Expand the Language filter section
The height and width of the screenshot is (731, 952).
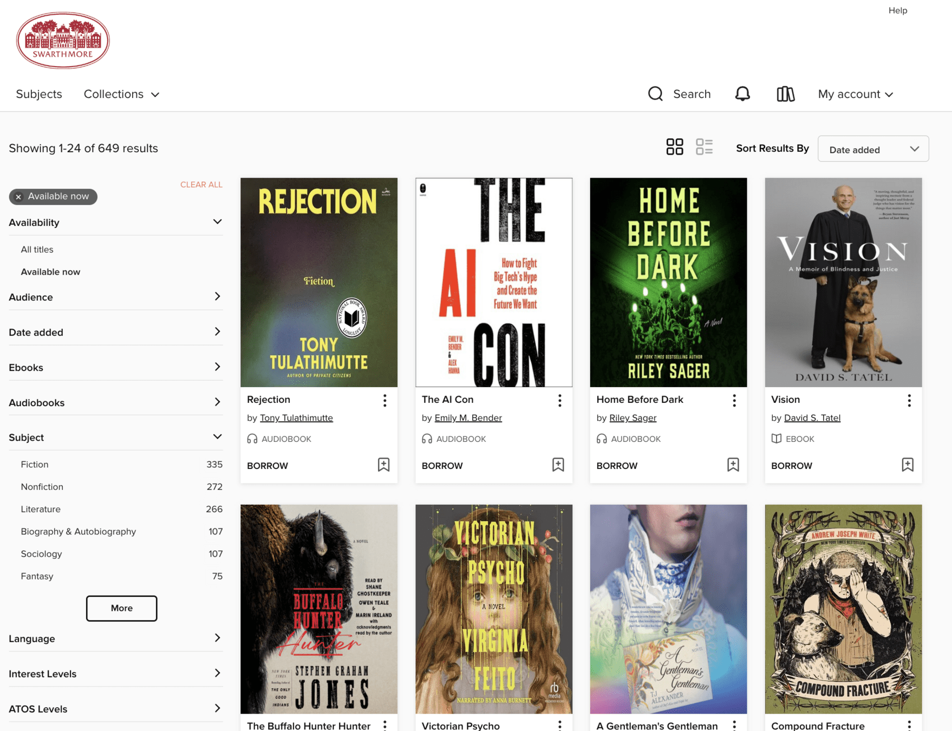point(115,638)
